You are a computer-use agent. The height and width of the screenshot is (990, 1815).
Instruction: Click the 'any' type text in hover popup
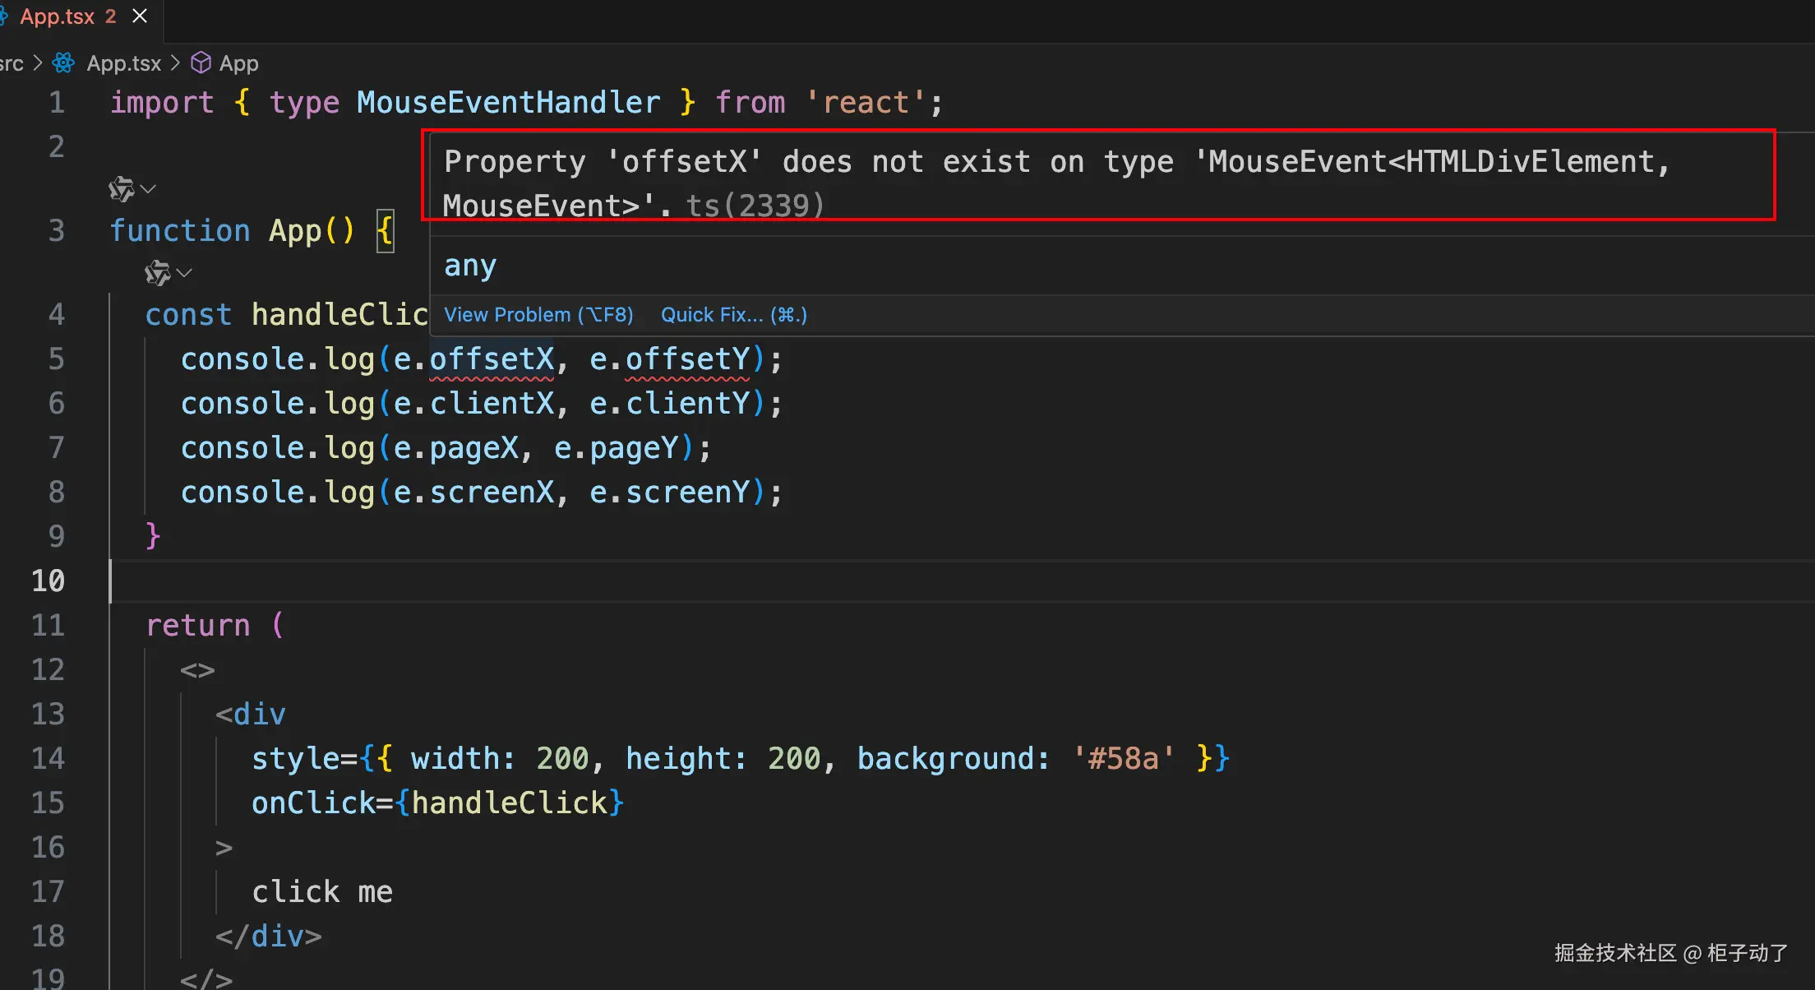[x=470, y=266]
